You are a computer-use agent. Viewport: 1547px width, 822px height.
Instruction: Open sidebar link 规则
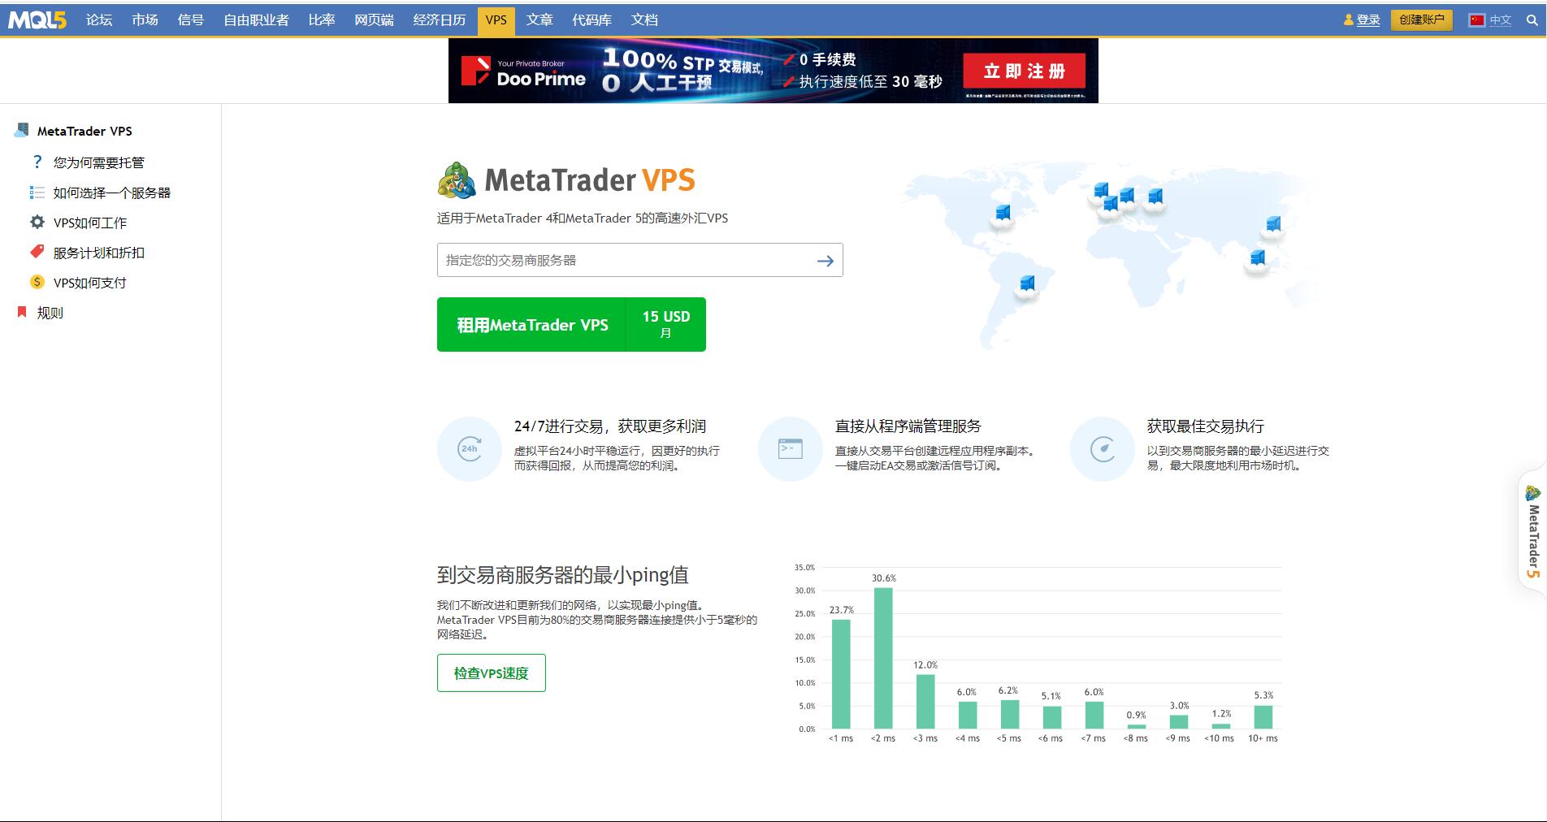50,313
